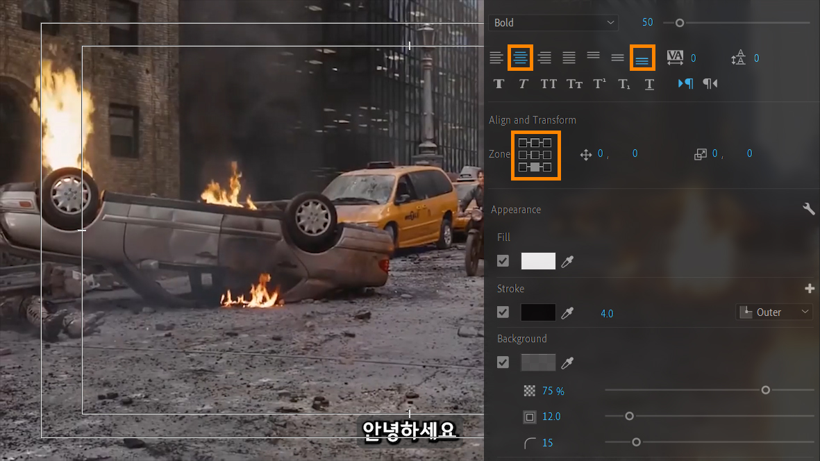The width and height of the screenshot is (820, 461).
Task: Pick Fill color with eyedropper
Action: (x=567, y=261)
